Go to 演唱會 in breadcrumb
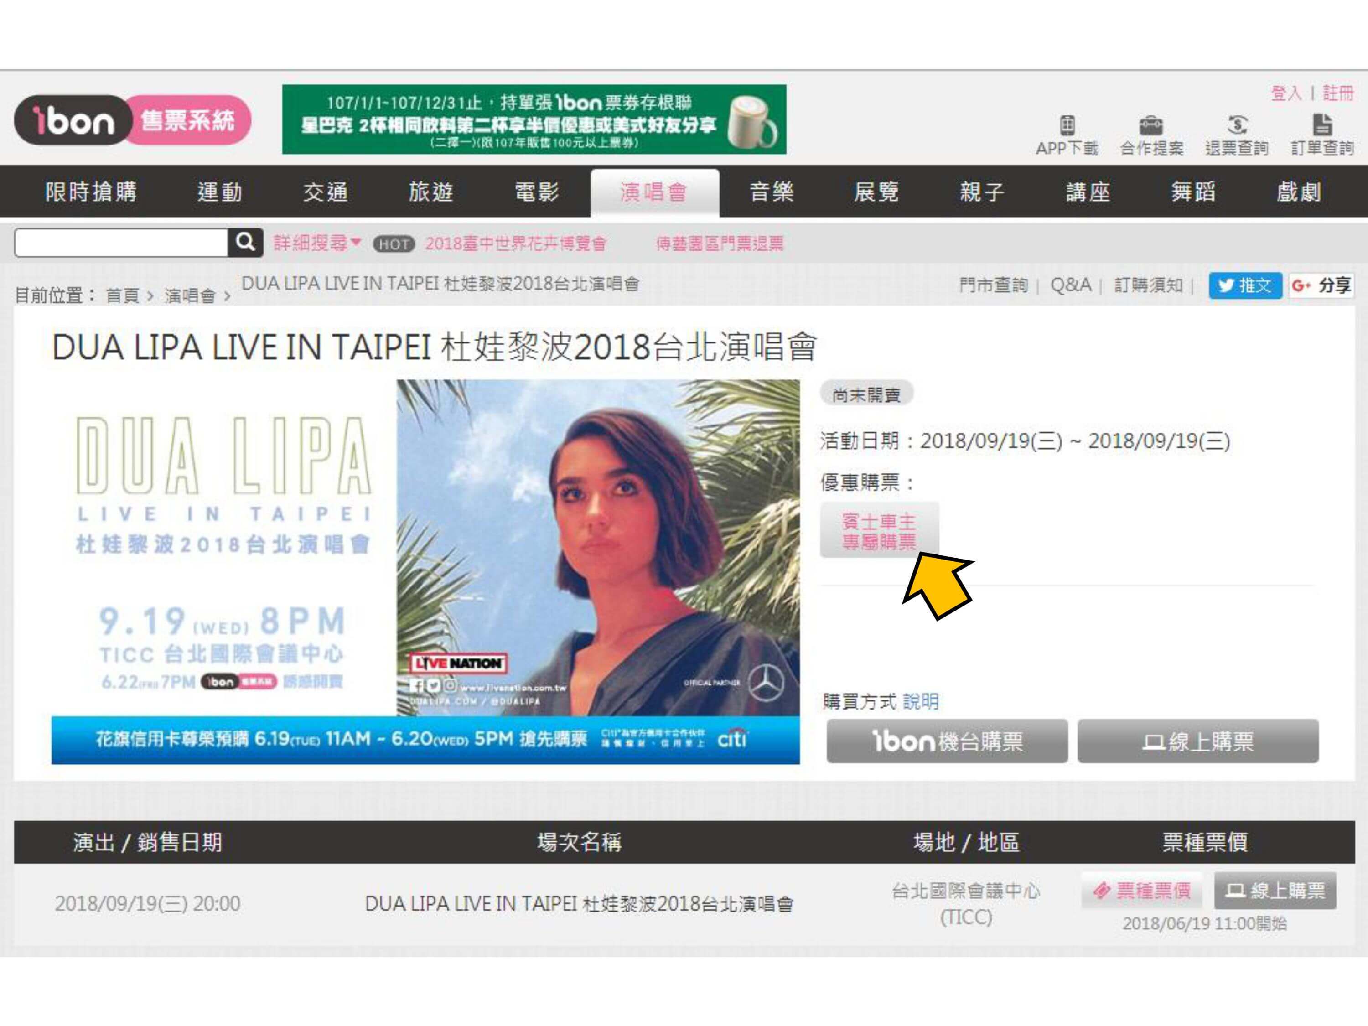Image resolution: width=1368 pixels, height=1026 pixels. tap(190, 295)
